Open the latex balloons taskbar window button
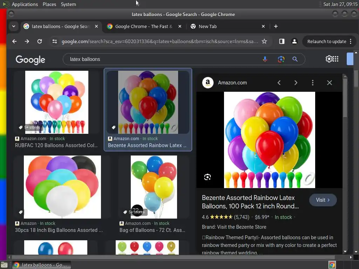 coord(41,265)
